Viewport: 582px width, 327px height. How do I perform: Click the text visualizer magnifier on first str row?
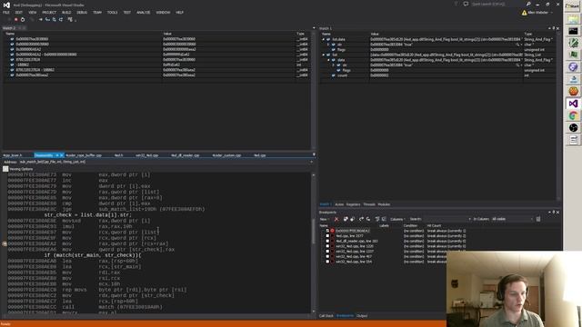tap(517, 45)
